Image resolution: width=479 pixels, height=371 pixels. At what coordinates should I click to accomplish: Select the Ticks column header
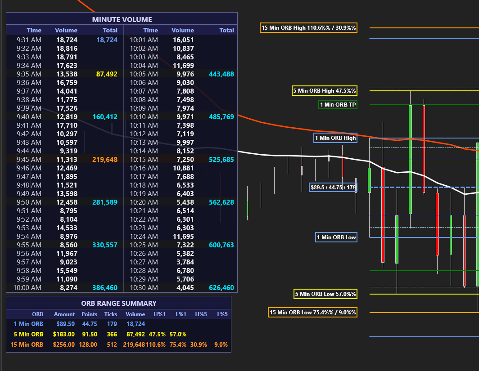111,314
